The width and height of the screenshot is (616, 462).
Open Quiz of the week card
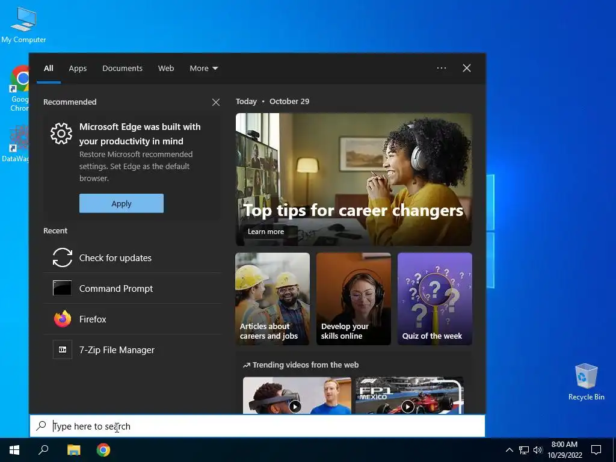pos(435,299)
